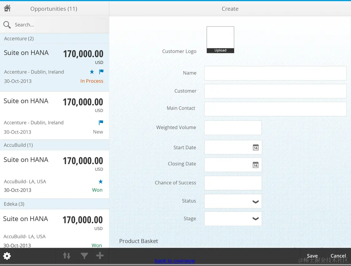Viewport: 351px width, 266px height.
Task: Click the Save button
Action: pos(312,256)
